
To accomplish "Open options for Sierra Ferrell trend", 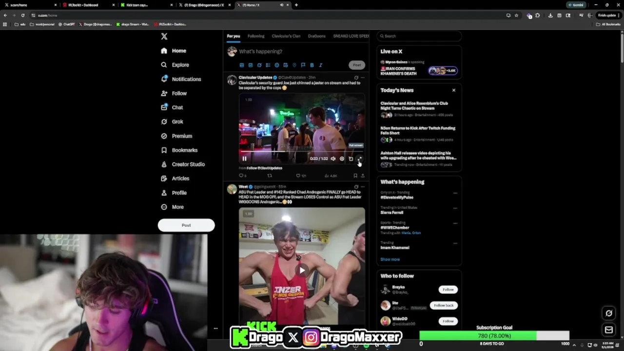I will pos(455,208).
